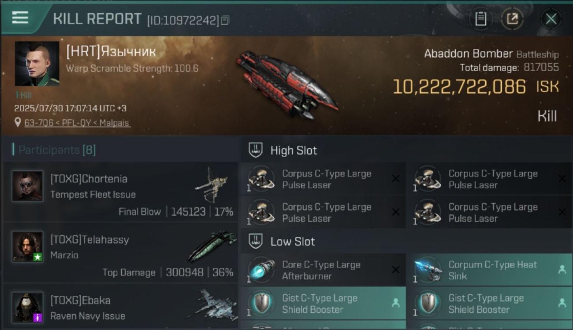Close the kill report window
The width and height of the screenshot is (573, 330).
[x=551, y=19]
